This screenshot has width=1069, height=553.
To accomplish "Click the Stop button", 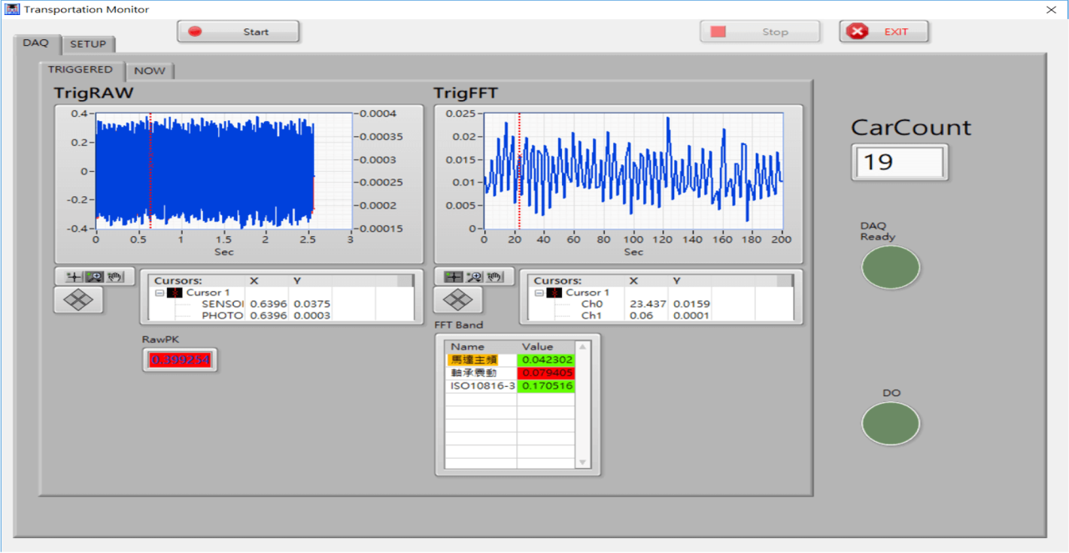I will pyautogui.click(x=760, y=32).
